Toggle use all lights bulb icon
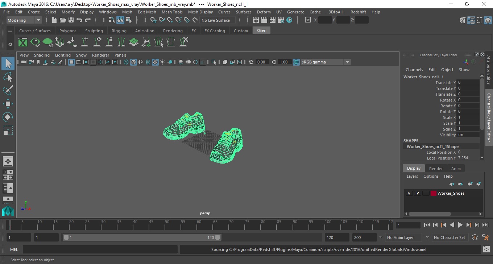Image resolution: width=493 pixels, height=264 pixels. click(162, 62)
